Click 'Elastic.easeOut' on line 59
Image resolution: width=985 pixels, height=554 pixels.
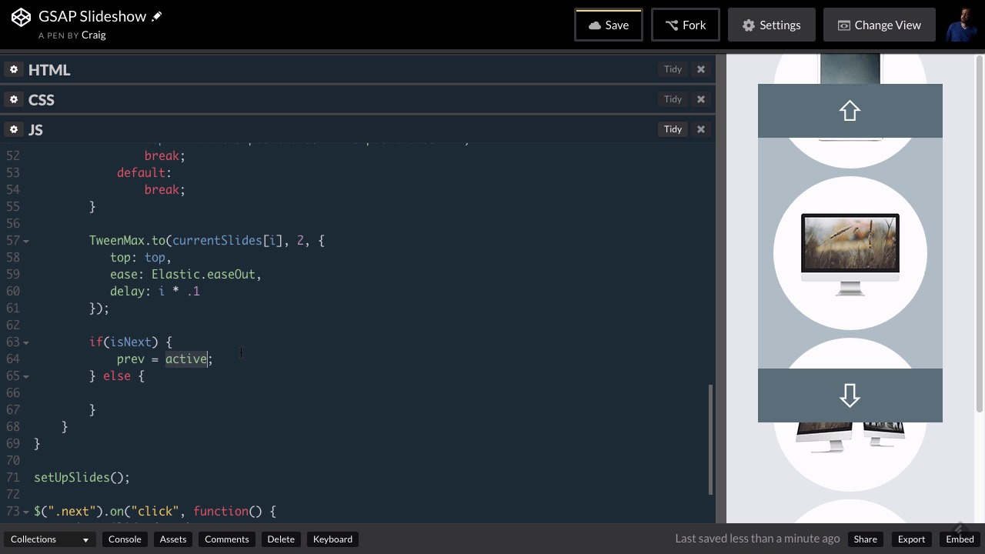(204, 275)
